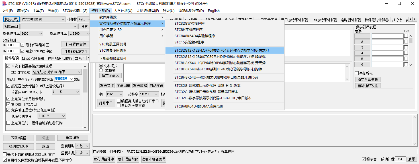This screenshot has width=419, height=164.
Task: Click the 清空发送区 button
Action: 111,76
